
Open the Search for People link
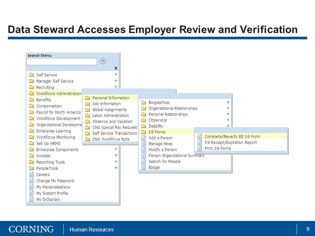click(x=164, y=162)
